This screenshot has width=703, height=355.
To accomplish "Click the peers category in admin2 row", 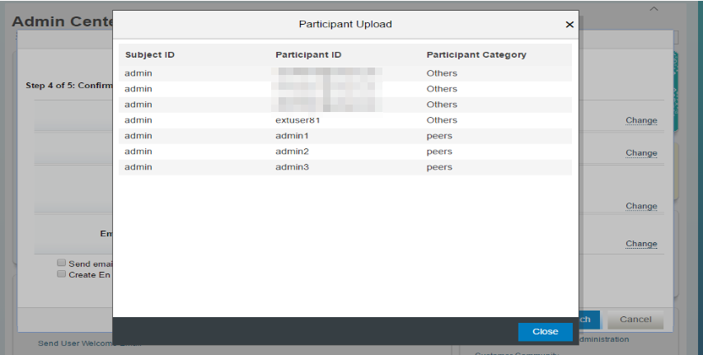I will 439,152.
